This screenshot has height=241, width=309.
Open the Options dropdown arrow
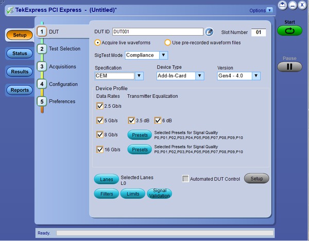click(x=269, y=10)
